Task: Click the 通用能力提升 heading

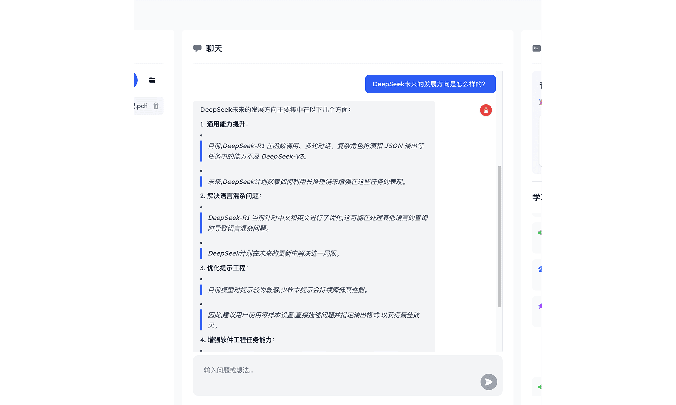Action: tap(226, 124)
